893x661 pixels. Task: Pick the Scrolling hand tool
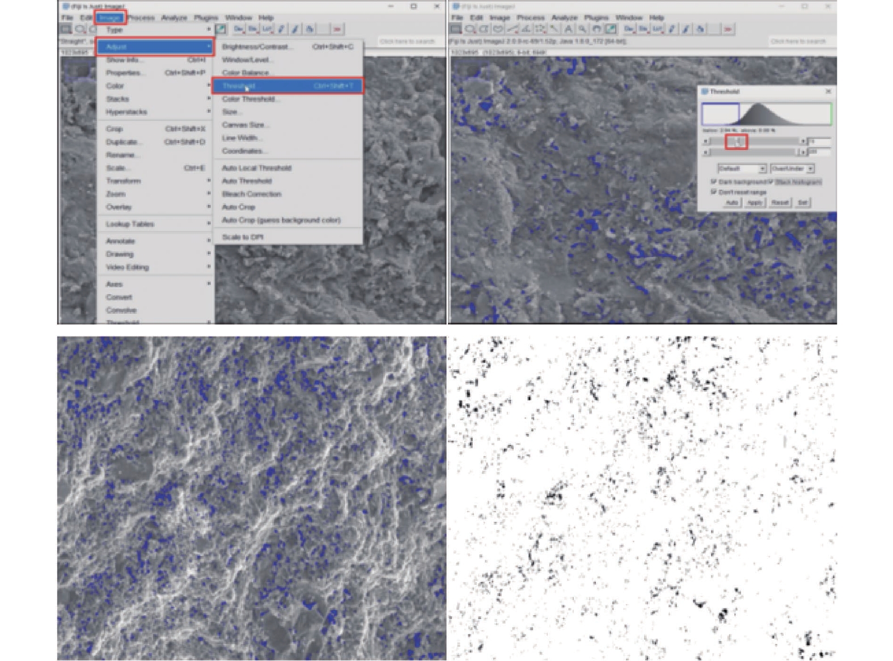596,29
